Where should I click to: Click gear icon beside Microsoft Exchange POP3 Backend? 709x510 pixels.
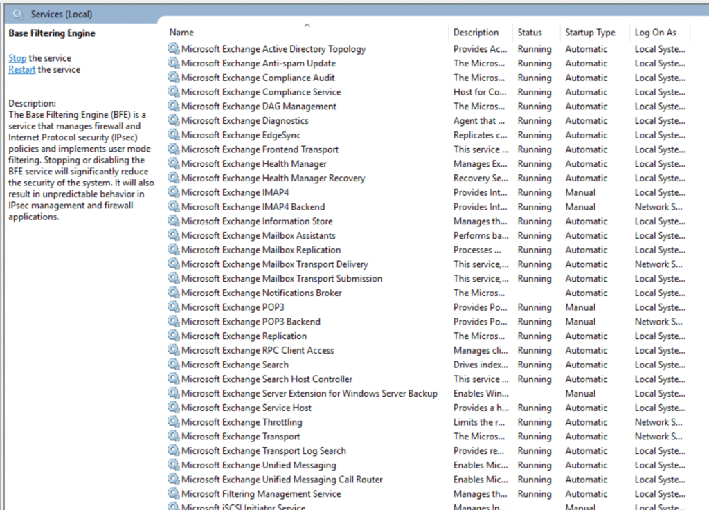pos(173,322)
